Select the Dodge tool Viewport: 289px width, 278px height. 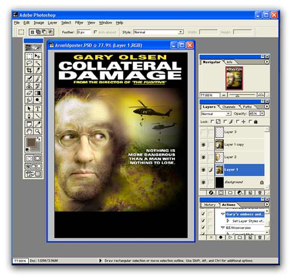click(x=38, y=100)
